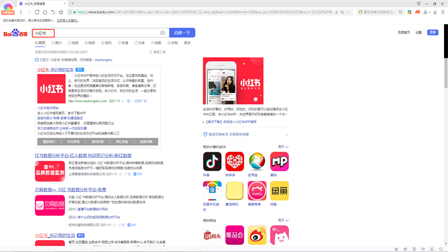Open the scissors screenshot tool
Image resolution: width=448 pixels, height=252 pixels.
pos(425,12)
